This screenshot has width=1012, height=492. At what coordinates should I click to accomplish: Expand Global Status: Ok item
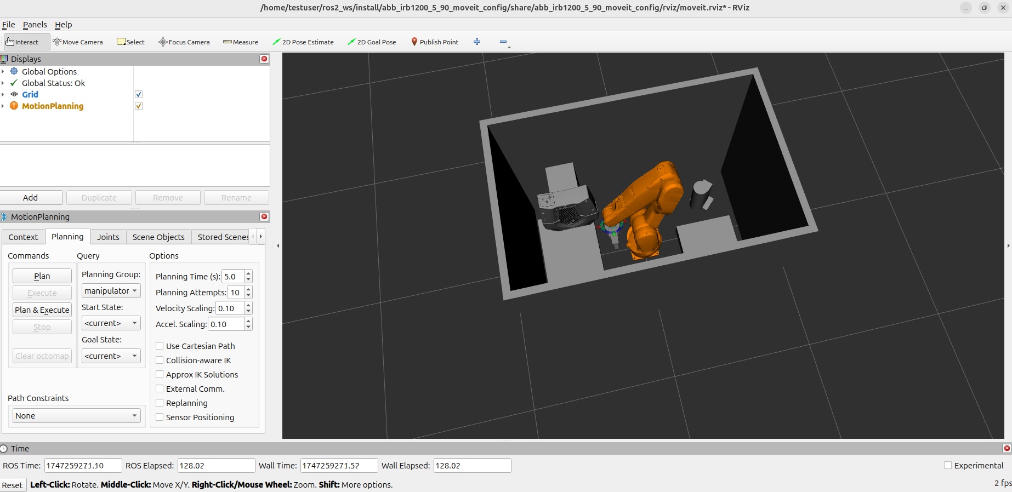(x=3, y=83)
